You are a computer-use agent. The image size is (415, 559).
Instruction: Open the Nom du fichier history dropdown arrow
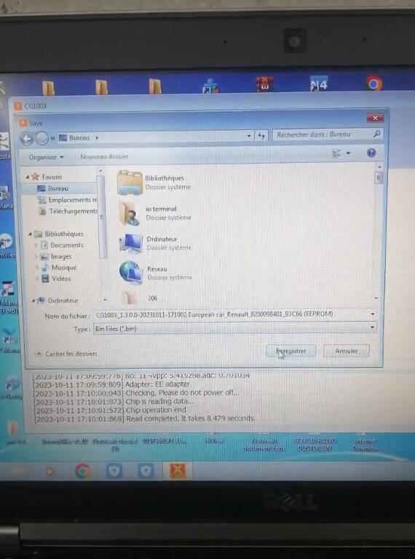coord(373,314)
